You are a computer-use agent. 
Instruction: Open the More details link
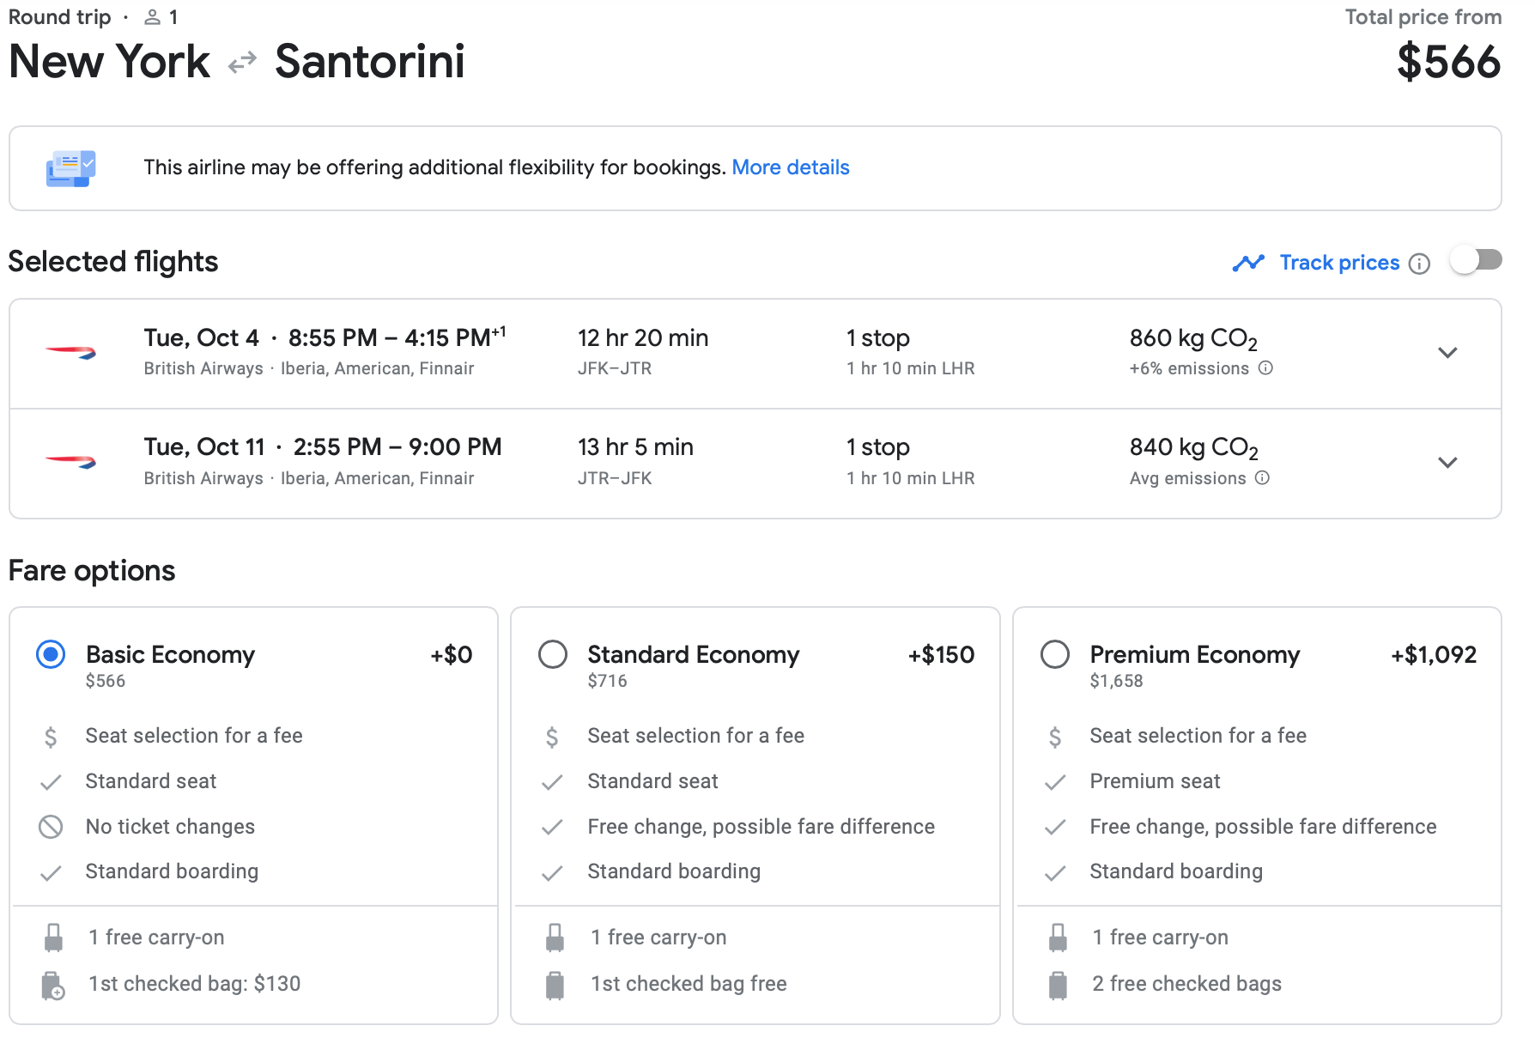tap(790, 167)
